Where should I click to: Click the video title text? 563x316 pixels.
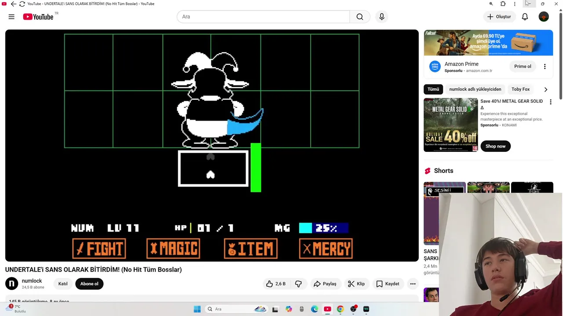click(x=93, y=269)
